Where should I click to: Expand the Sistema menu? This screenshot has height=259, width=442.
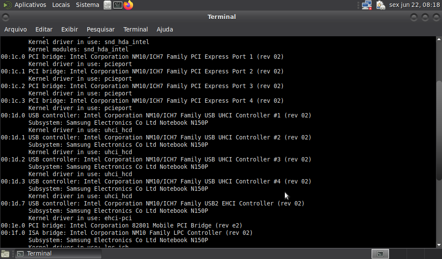87,5
